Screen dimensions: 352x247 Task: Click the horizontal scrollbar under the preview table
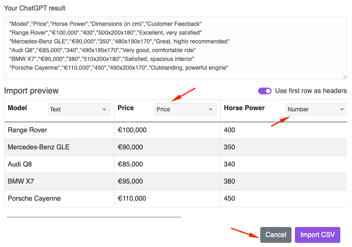click(x=94, y=217)
